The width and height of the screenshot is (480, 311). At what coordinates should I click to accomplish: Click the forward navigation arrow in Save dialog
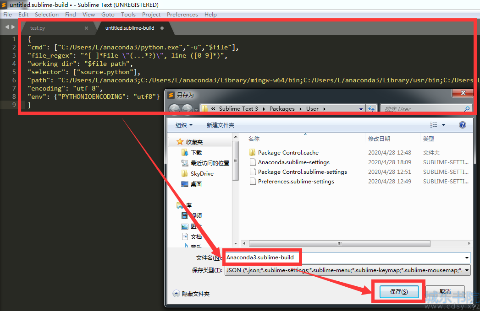point(187,109)
